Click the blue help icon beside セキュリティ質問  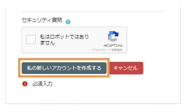(68, 22)
